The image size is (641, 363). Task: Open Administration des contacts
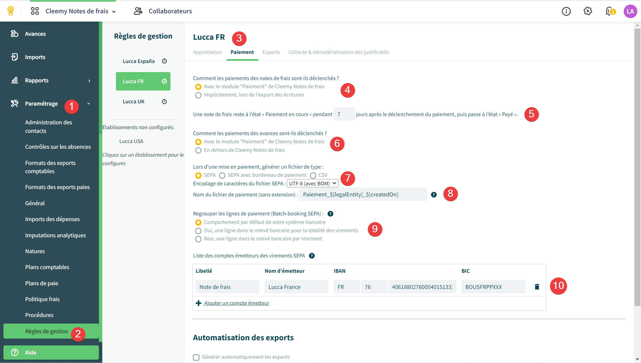click(49, 127)
